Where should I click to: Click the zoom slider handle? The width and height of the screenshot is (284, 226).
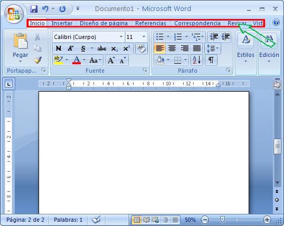coord(222,219)
